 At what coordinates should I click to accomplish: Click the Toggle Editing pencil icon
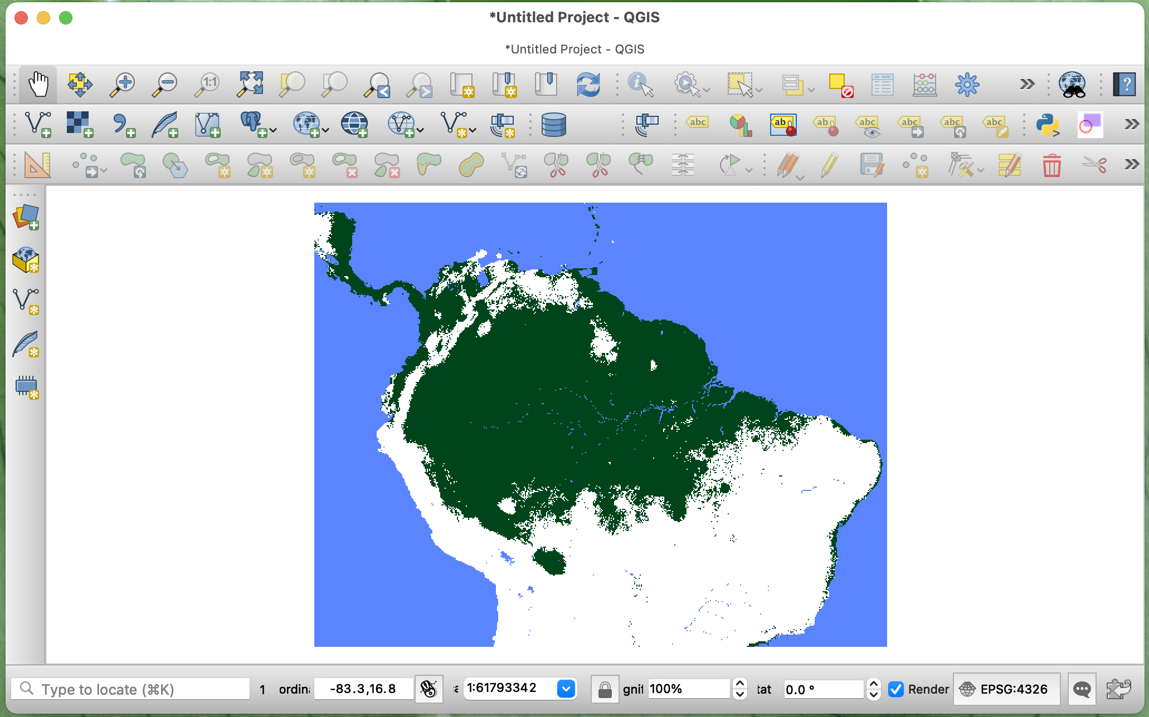830,165
